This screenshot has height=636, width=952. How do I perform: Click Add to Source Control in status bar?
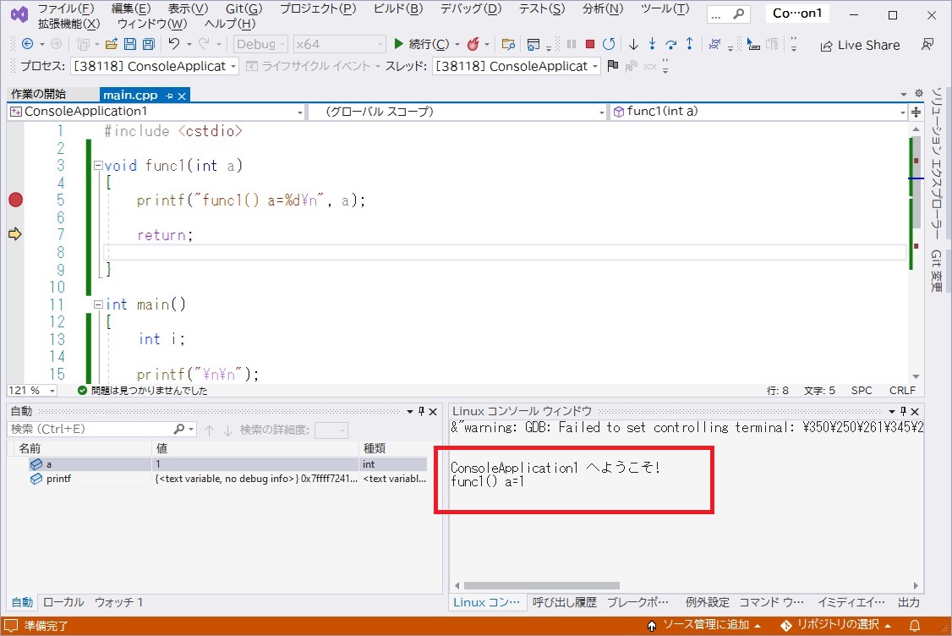click(705, 625)
